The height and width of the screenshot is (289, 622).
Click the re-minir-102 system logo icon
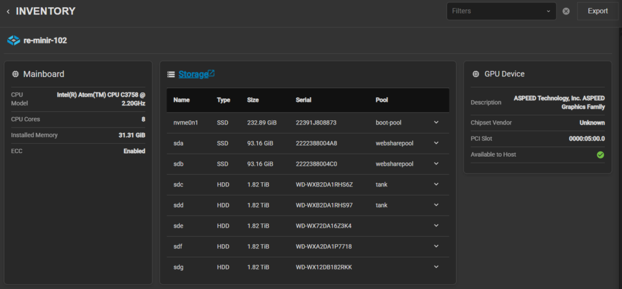tap(13, 41)
